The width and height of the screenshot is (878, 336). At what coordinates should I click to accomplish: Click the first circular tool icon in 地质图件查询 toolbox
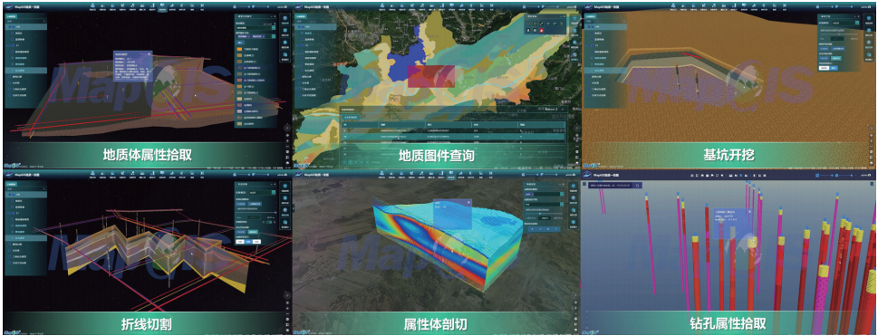coord(528,23)
